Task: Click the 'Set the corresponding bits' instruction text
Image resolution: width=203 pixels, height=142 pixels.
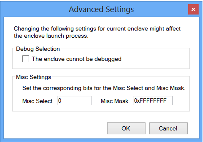Action: [x=104, y=88]
